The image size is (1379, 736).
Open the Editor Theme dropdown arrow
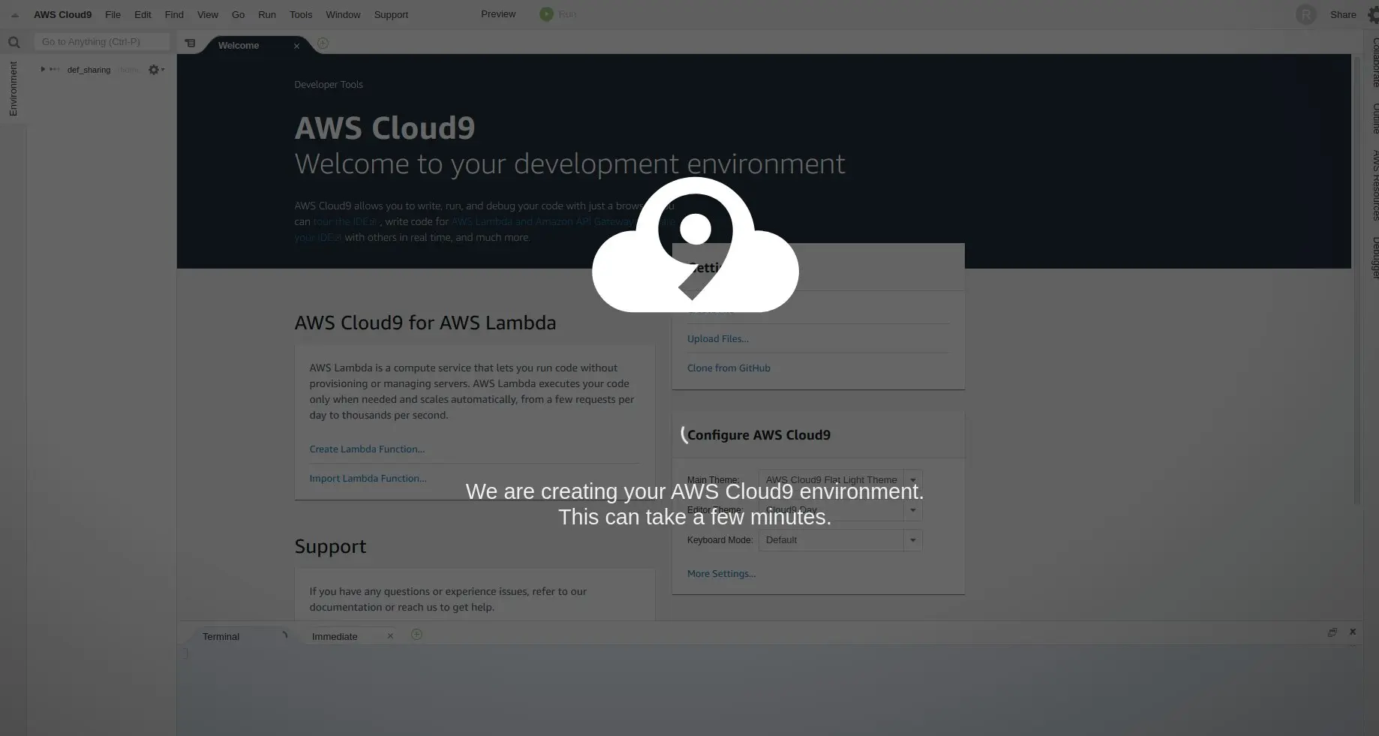click(913, 510)
